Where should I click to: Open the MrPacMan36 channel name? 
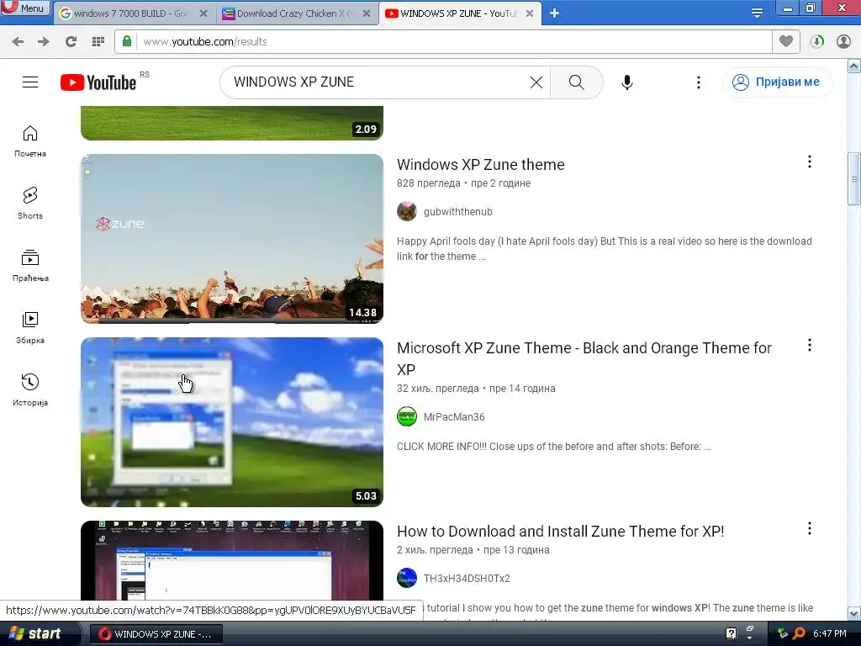[x=454, y=417]
